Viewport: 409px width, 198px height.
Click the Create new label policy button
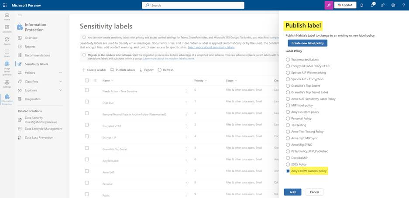point(308,43)
